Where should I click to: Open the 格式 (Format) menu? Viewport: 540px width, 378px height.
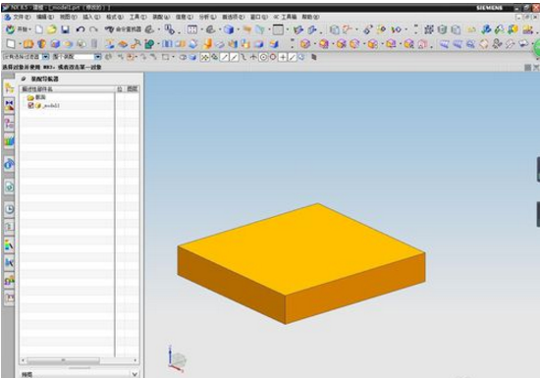tap(114, 17)
